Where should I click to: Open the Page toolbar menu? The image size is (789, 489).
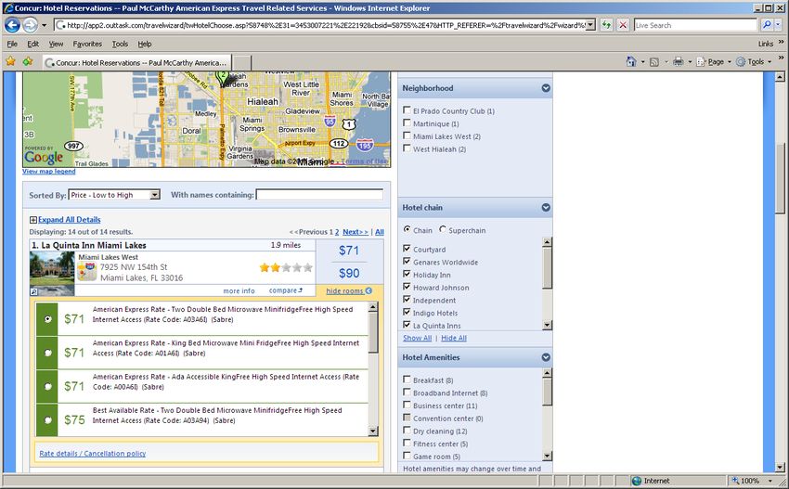tap(714, 61)
